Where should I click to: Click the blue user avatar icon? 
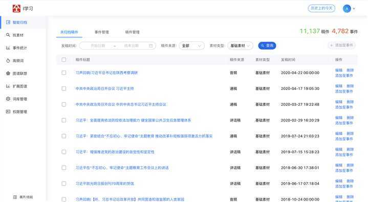347,9
